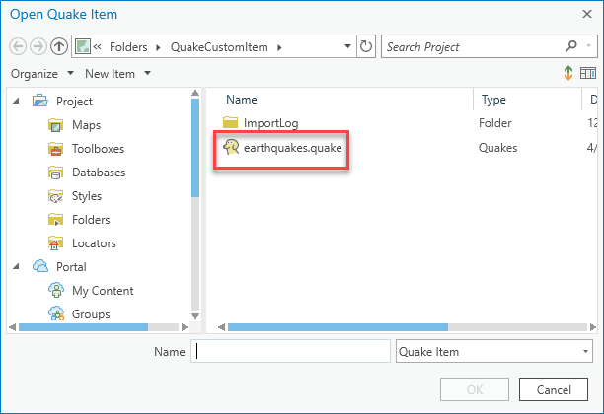Expand the path address dropdown arrow
604x414 pixels.
click(x=347, y=46)
